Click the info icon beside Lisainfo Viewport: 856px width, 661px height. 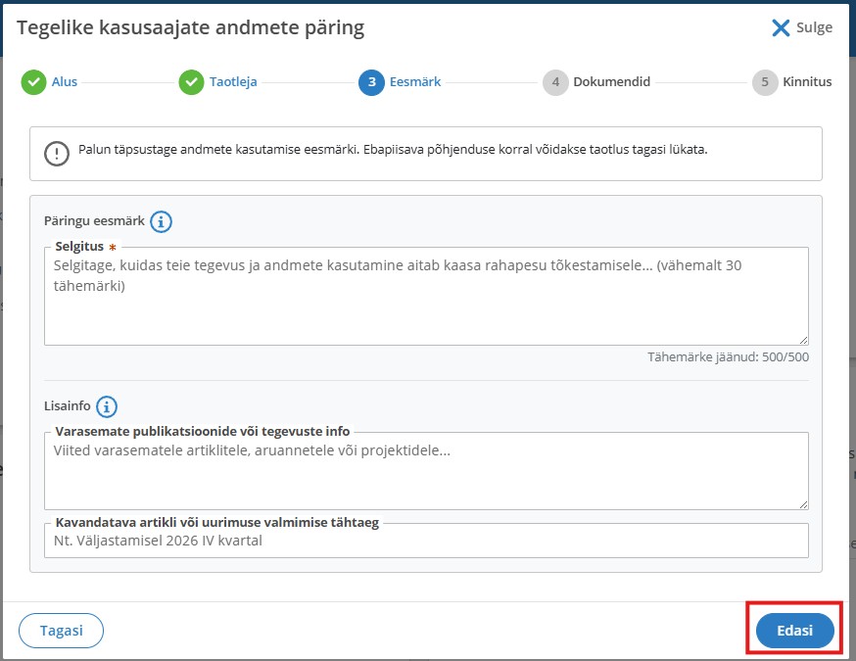click(107, 406)
